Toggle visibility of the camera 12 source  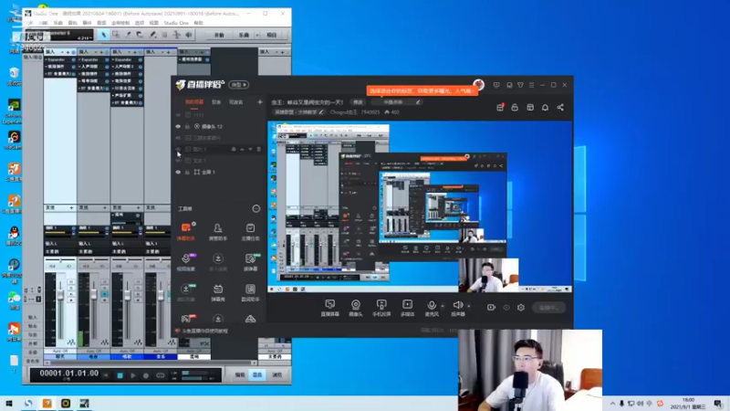(178, 126)
